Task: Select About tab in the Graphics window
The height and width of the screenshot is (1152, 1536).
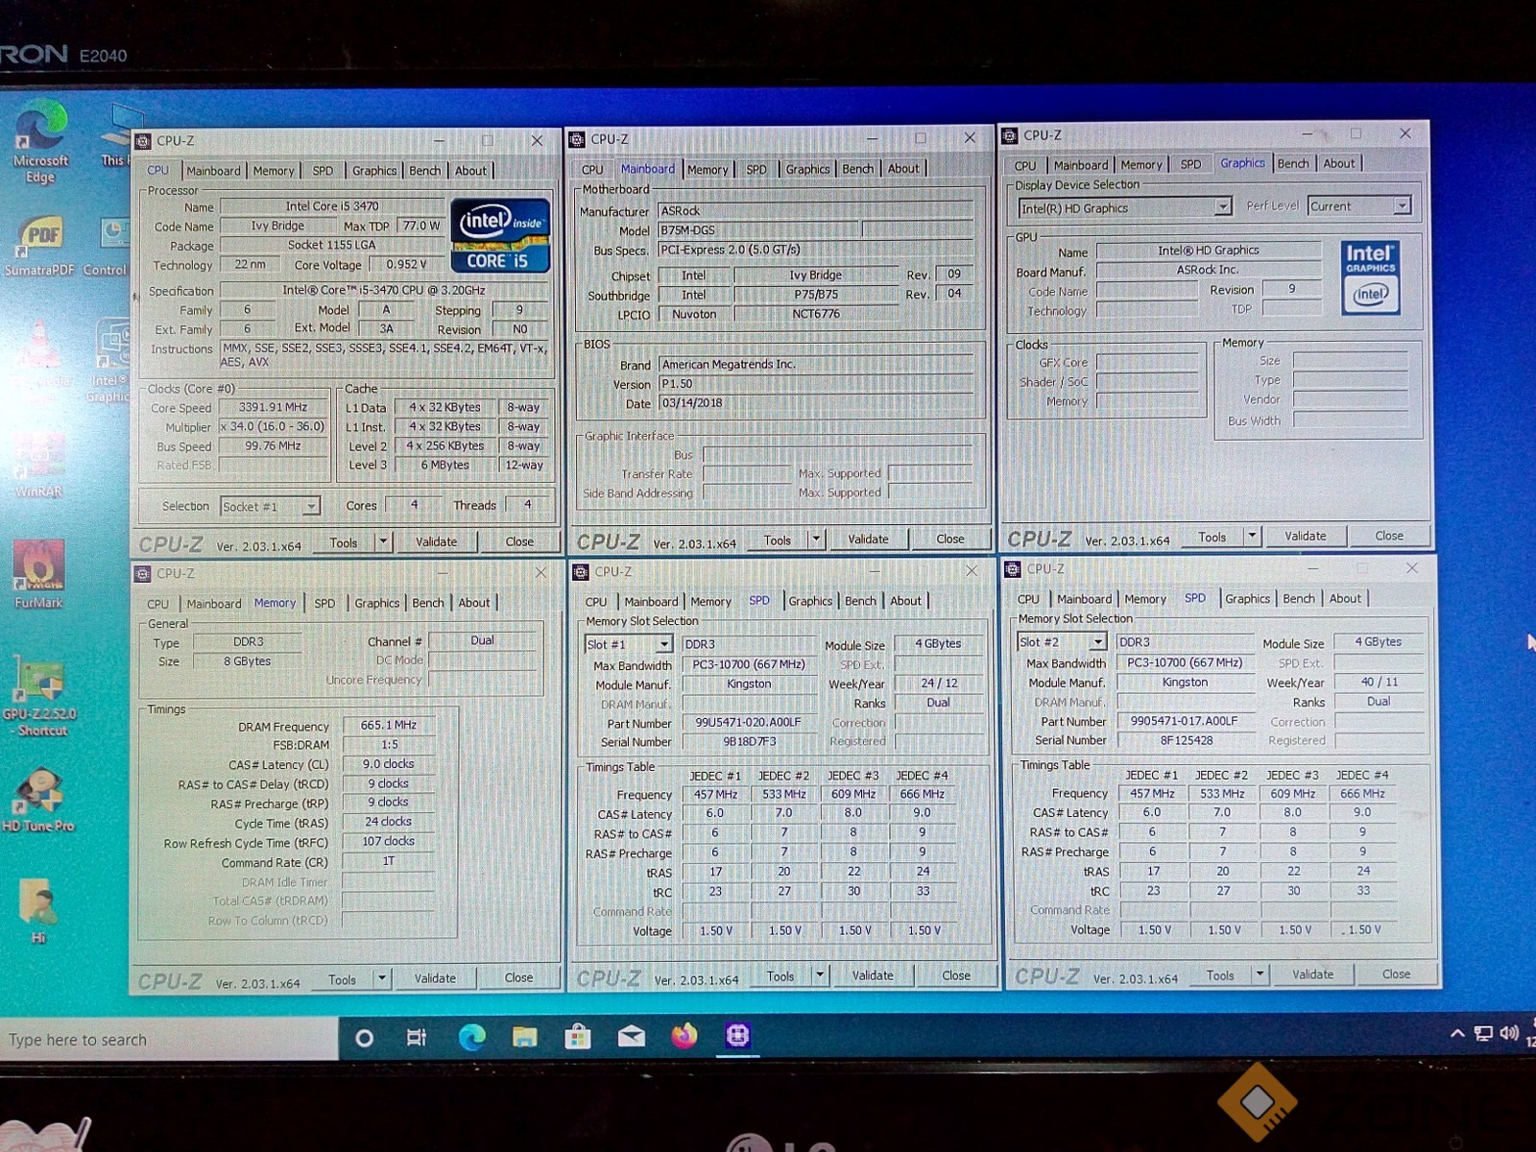Action: click(1339, 163)
